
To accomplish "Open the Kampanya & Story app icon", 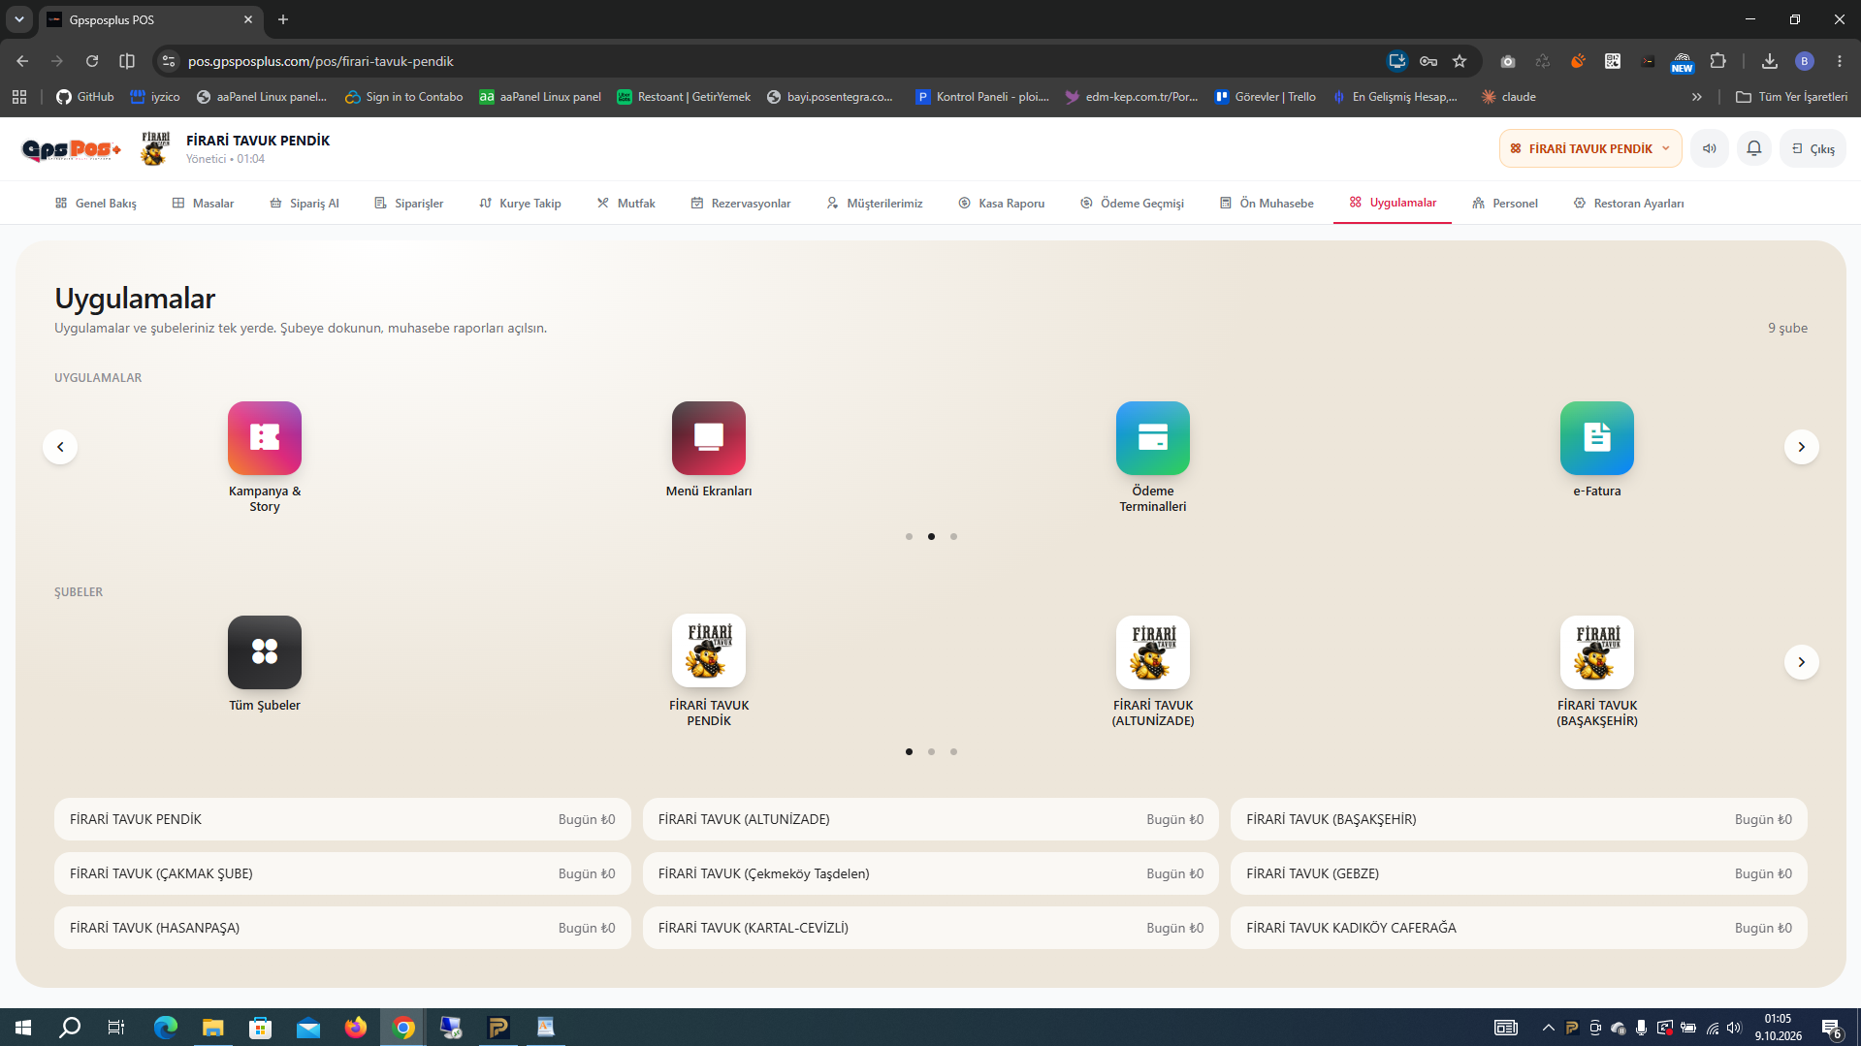I will tap(264, 438).
